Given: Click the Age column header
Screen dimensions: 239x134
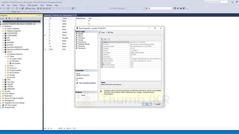Looking at the screenshot, I should pyautogui.click(x=90, y=18).
